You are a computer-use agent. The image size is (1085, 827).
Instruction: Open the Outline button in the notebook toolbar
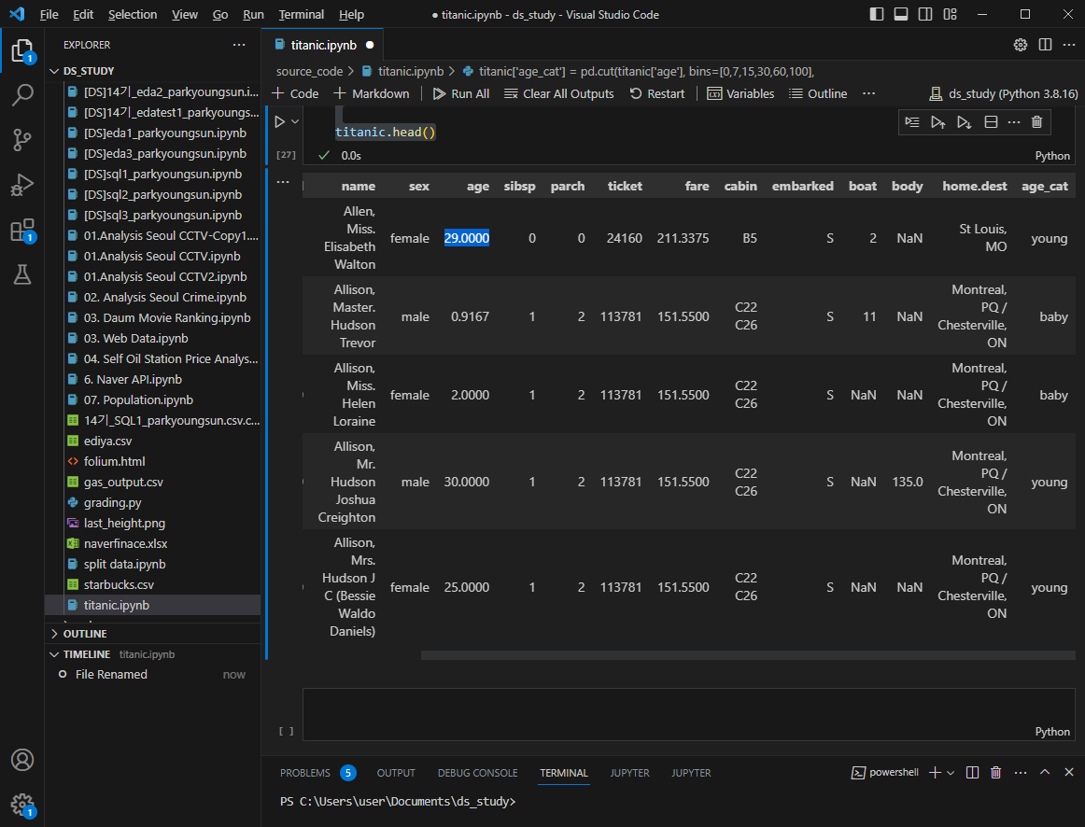pos(818,93)
